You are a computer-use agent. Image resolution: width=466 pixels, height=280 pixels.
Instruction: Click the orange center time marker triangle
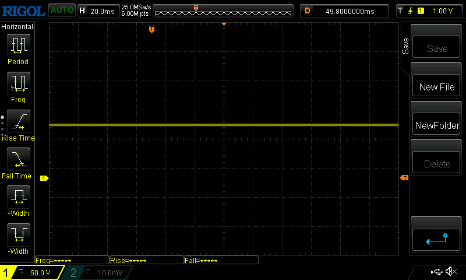(224, 24)
